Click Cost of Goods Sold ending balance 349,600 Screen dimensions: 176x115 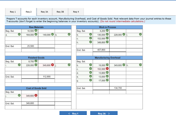pyautogui.click(x=30, y=103)
